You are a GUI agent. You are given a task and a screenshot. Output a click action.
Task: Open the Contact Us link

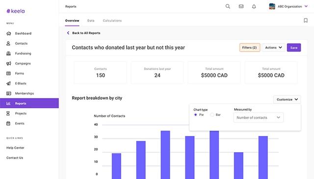coord(15,157)
